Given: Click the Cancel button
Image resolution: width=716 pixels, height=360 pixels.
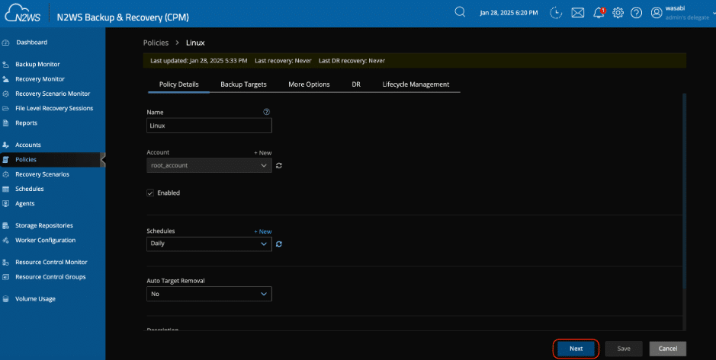Looking at the screenshot, I should 668,349.
